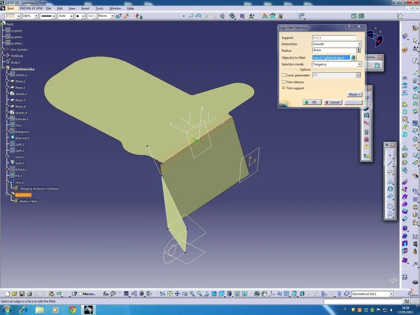
Task: Open the Extremities dropdown
Action: 359,44
